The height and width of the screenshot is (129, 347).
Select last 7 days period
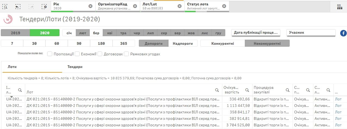click(x=12, y=43)
